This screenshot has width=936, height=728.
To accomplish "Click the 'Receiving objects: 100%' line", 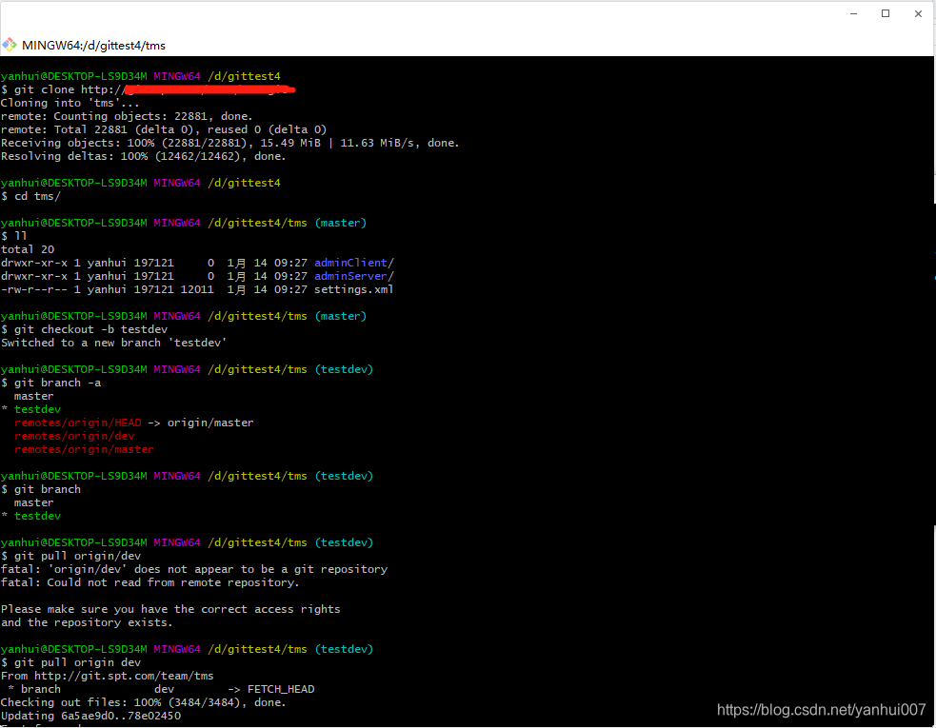I will [x=229, y=143].
